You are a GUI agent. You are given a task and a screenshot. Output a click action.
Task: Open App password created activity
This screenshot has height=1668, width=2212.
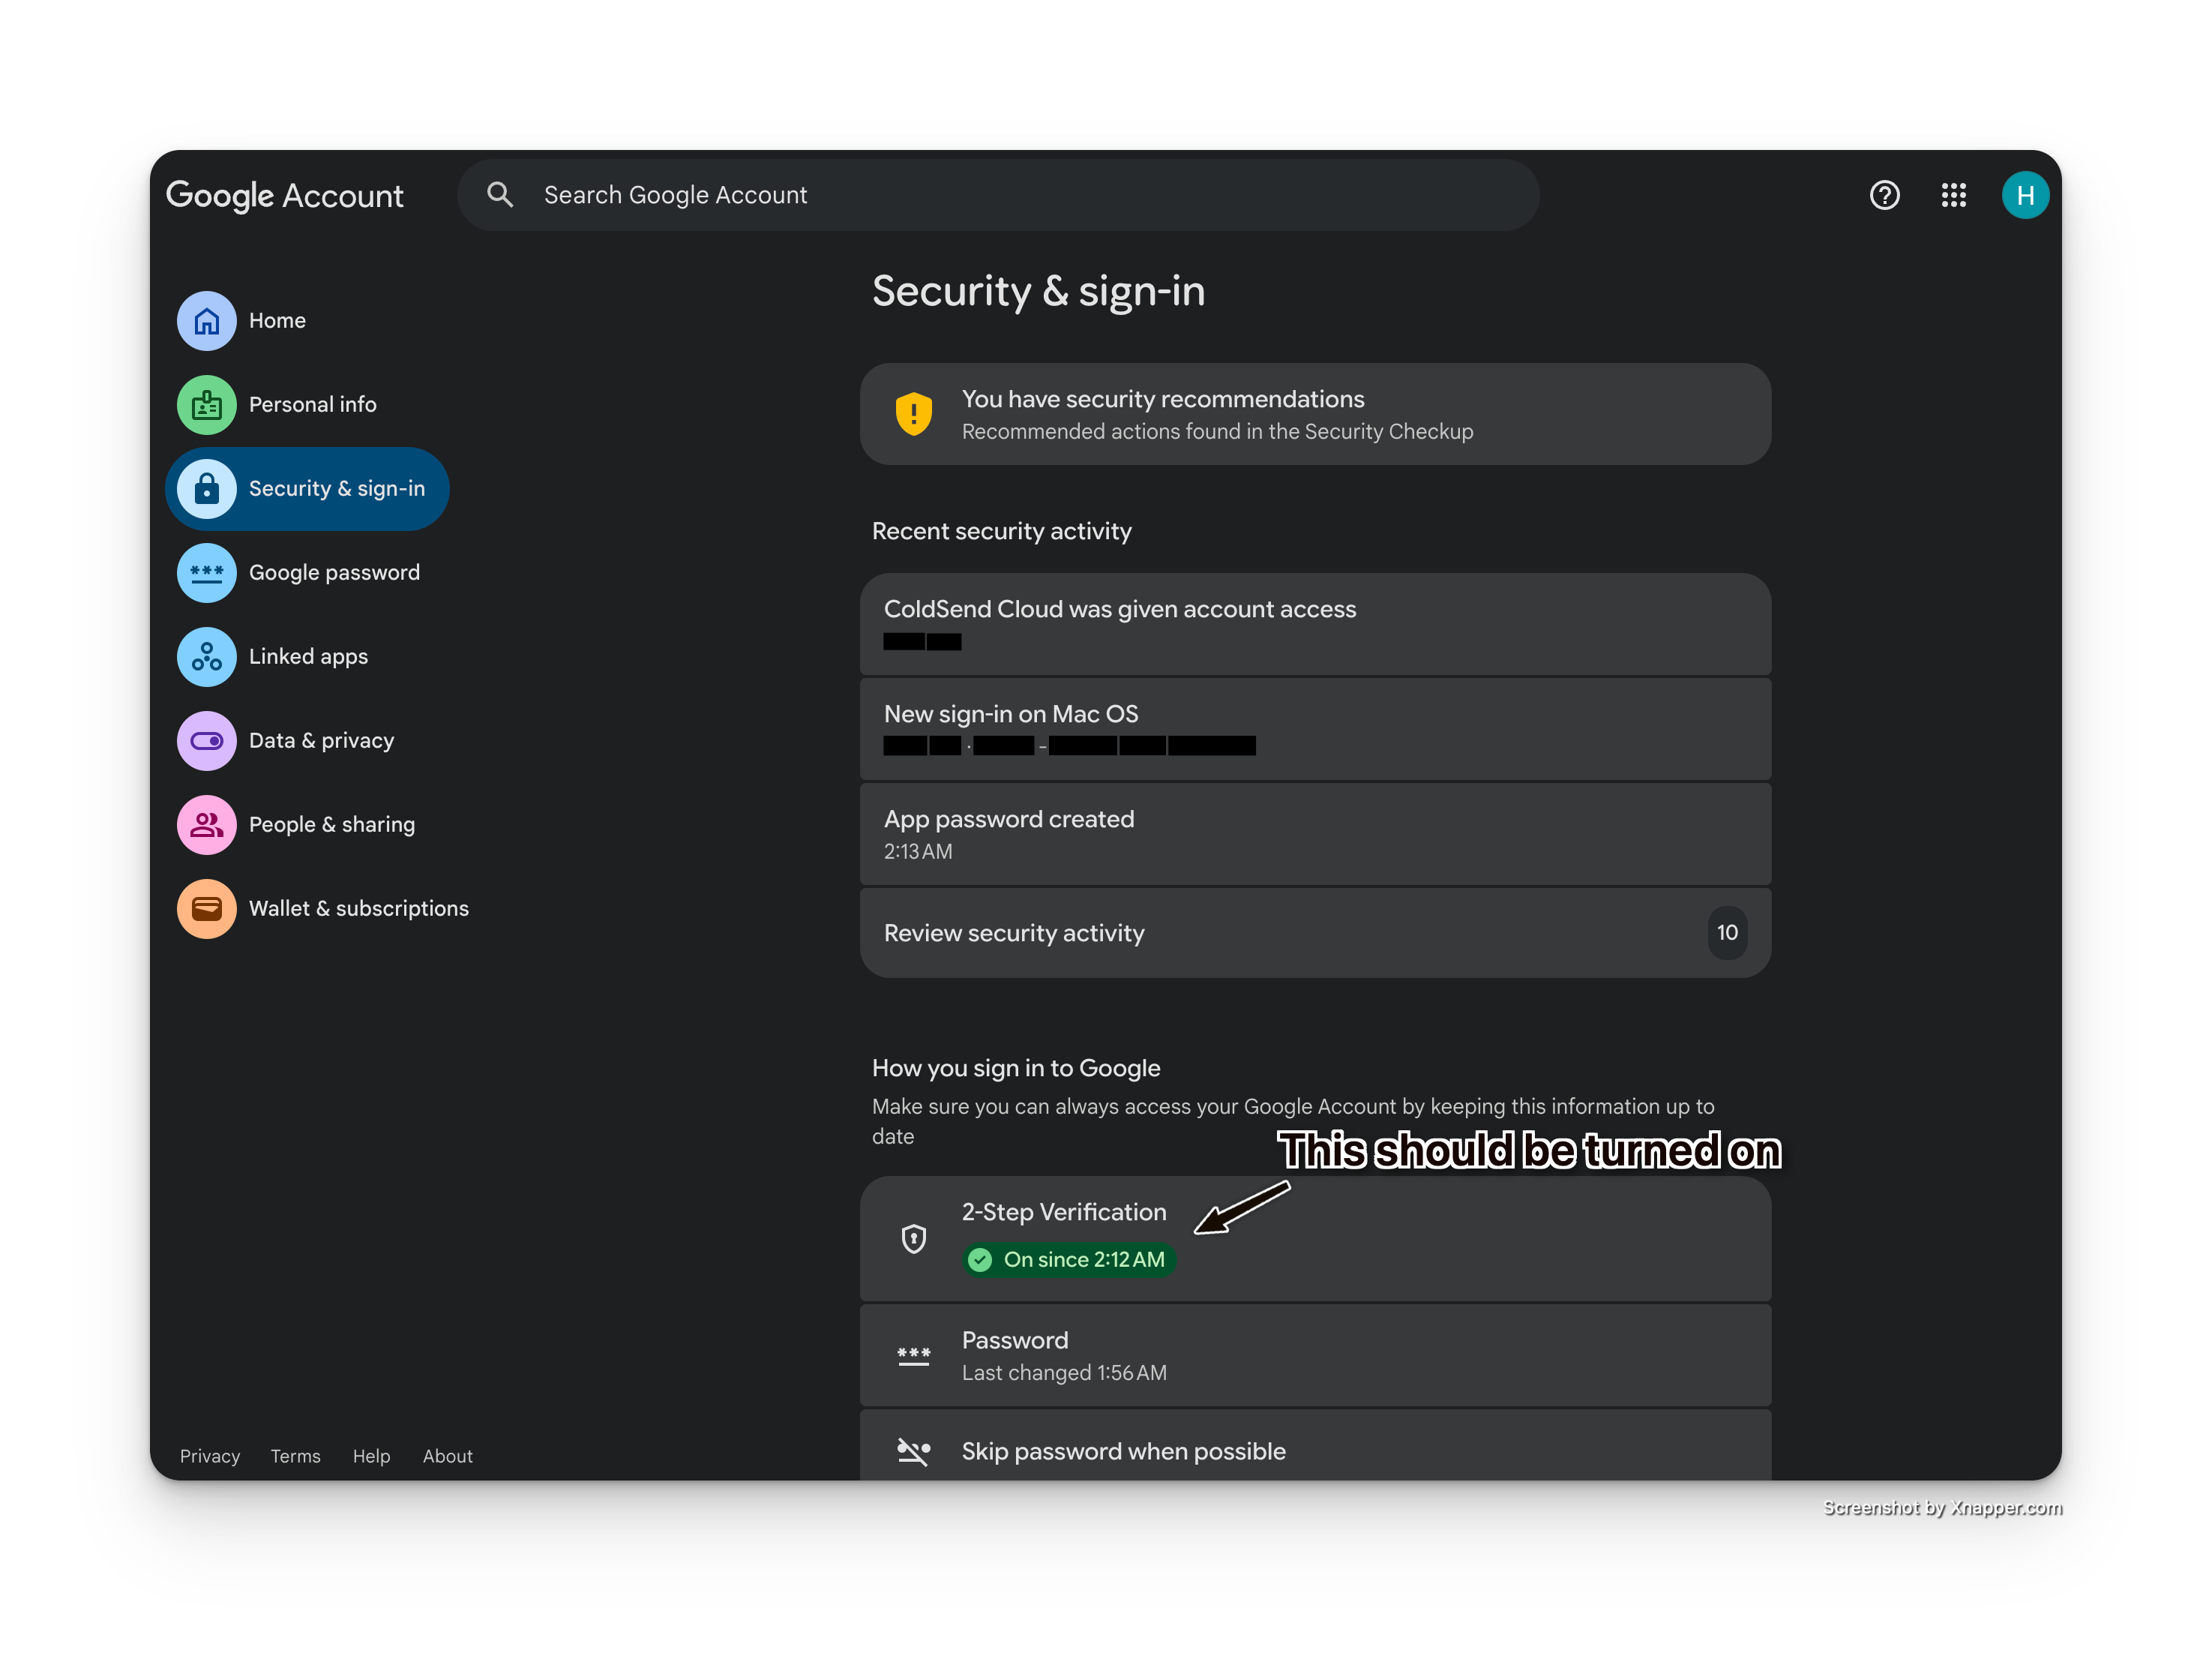pyautogui.click(x=1315, y=834)
